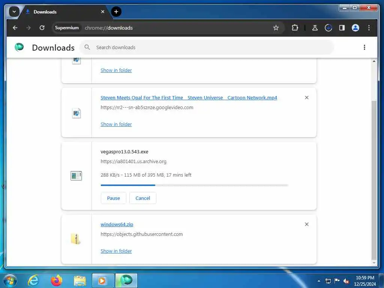This screenshot has height=288, width=384.
Task: Click the Supermium site info chip
Action: tap(67, 28)
